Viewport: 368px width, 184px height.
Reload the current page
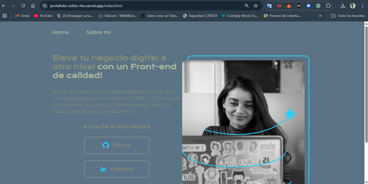[23, 6]
